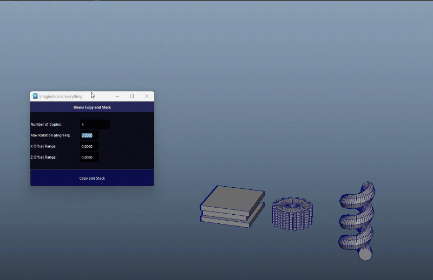Select the gear-shaped mesh in the viewport
The height and width of the screenshot is (280, 433).
tap(292, 214)
